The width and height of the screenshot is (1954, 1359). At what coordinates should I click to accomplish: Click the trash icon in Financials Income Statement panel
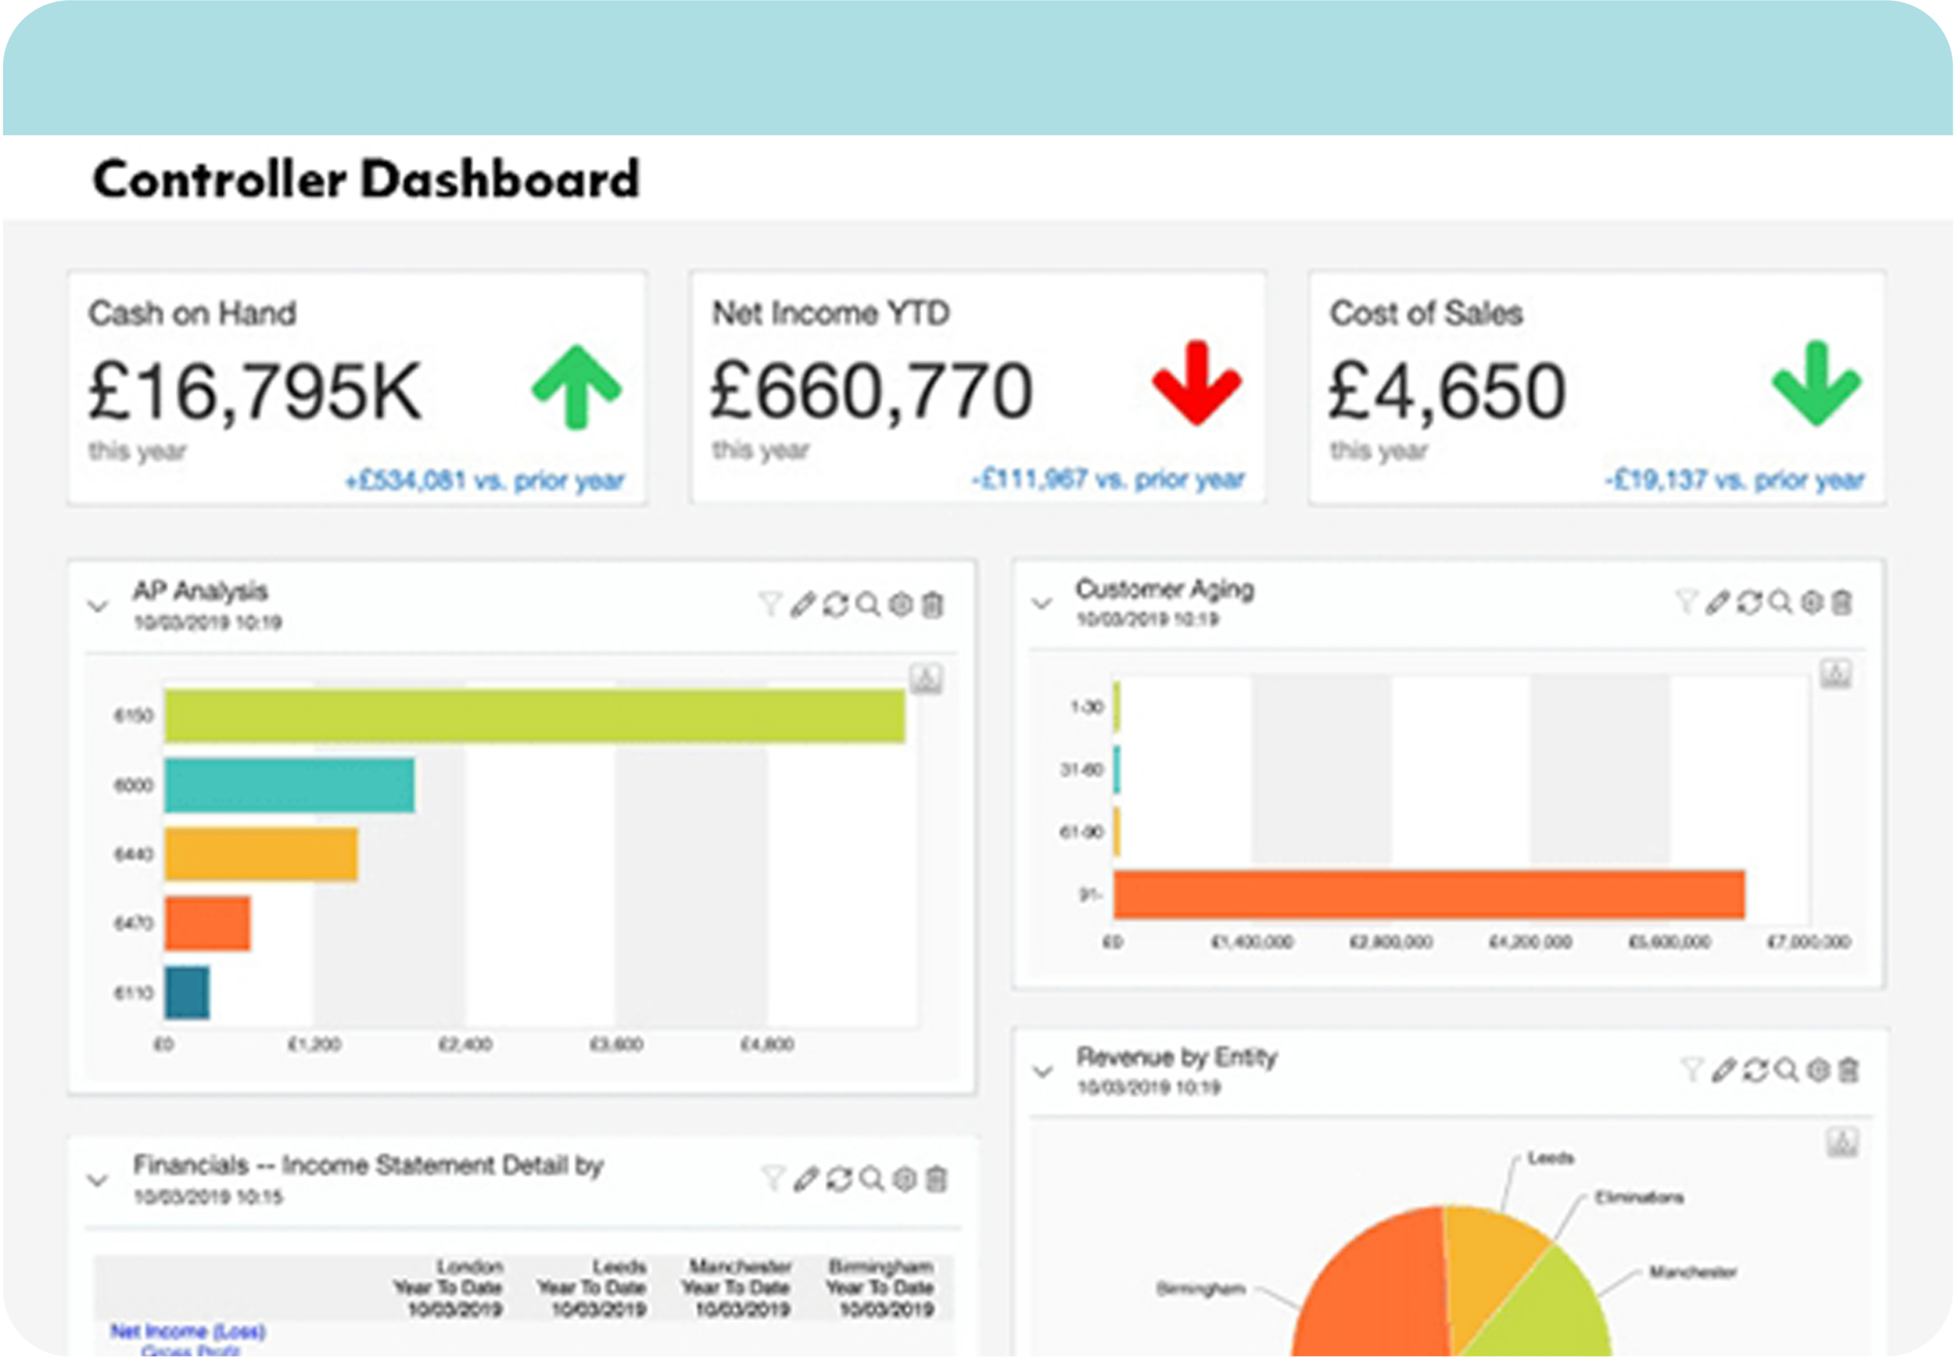[x=936, y=1179]
